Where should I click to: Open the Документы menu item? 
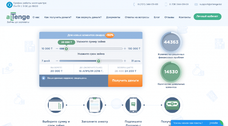(113, 17)
